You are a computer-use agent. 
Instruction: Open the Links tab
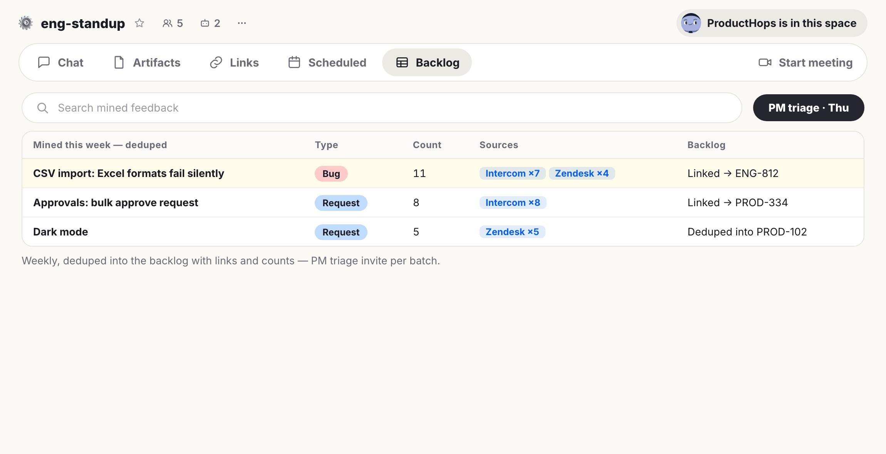click(x=234, y=62)
